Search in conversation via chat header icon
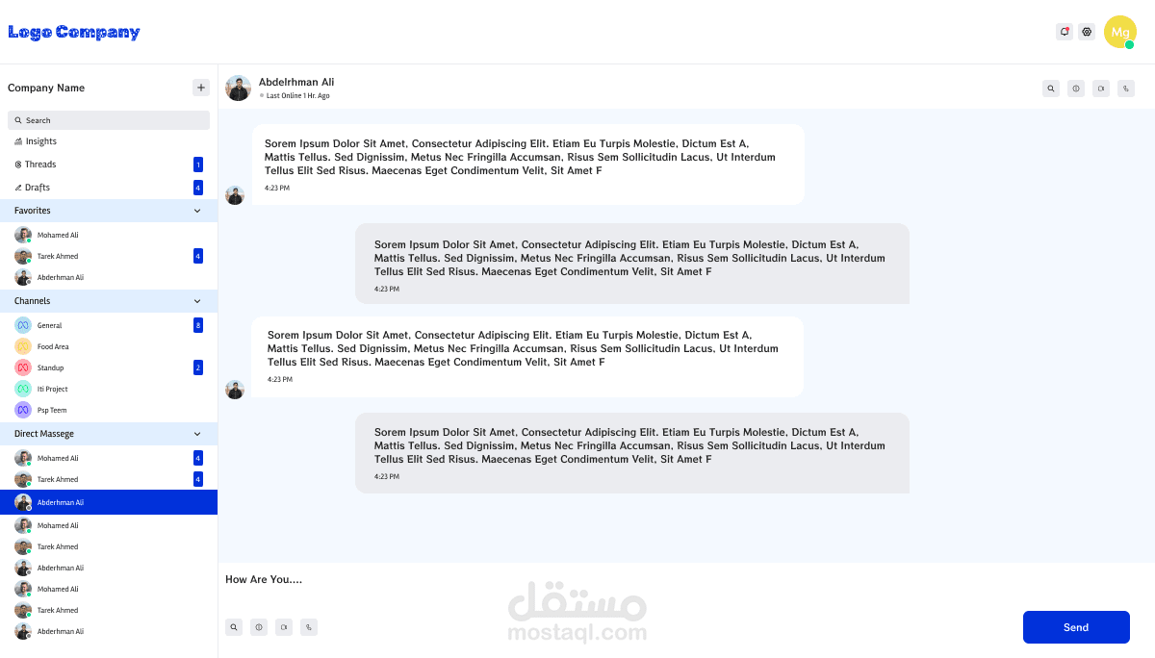The width and height of the screenshot is (1155, 658). click(1051, 89)
